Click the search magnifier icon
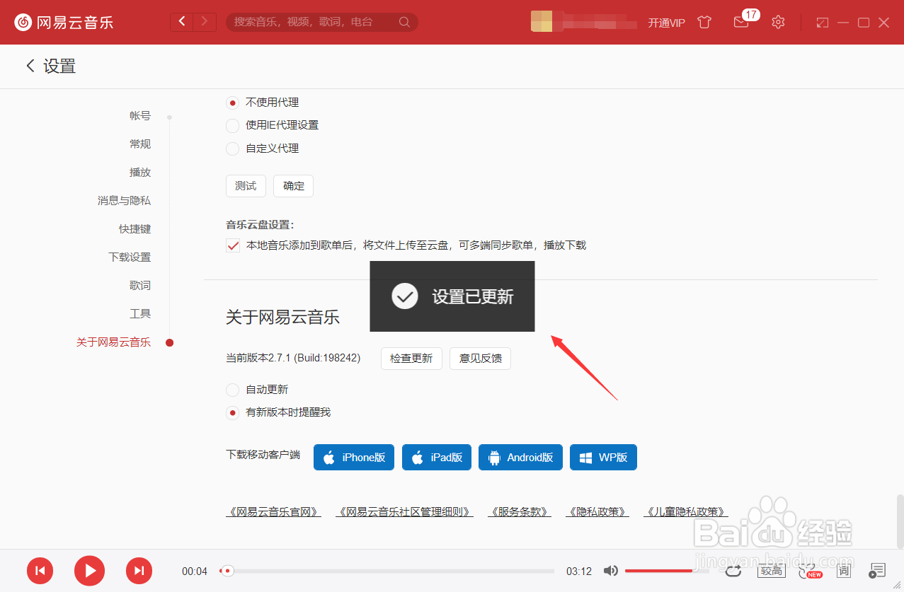Image resolution: width=904 pixels, height=592 pixels. [x=404, y=22]
